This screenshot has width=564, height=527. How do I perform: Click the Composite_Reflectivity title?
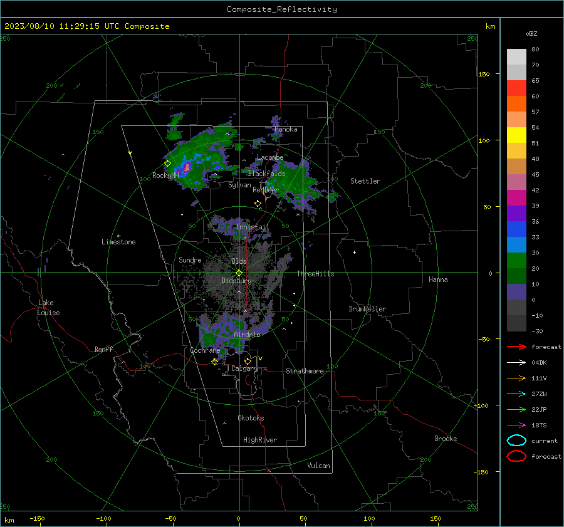pyautogui.click(x=282, y=9)
